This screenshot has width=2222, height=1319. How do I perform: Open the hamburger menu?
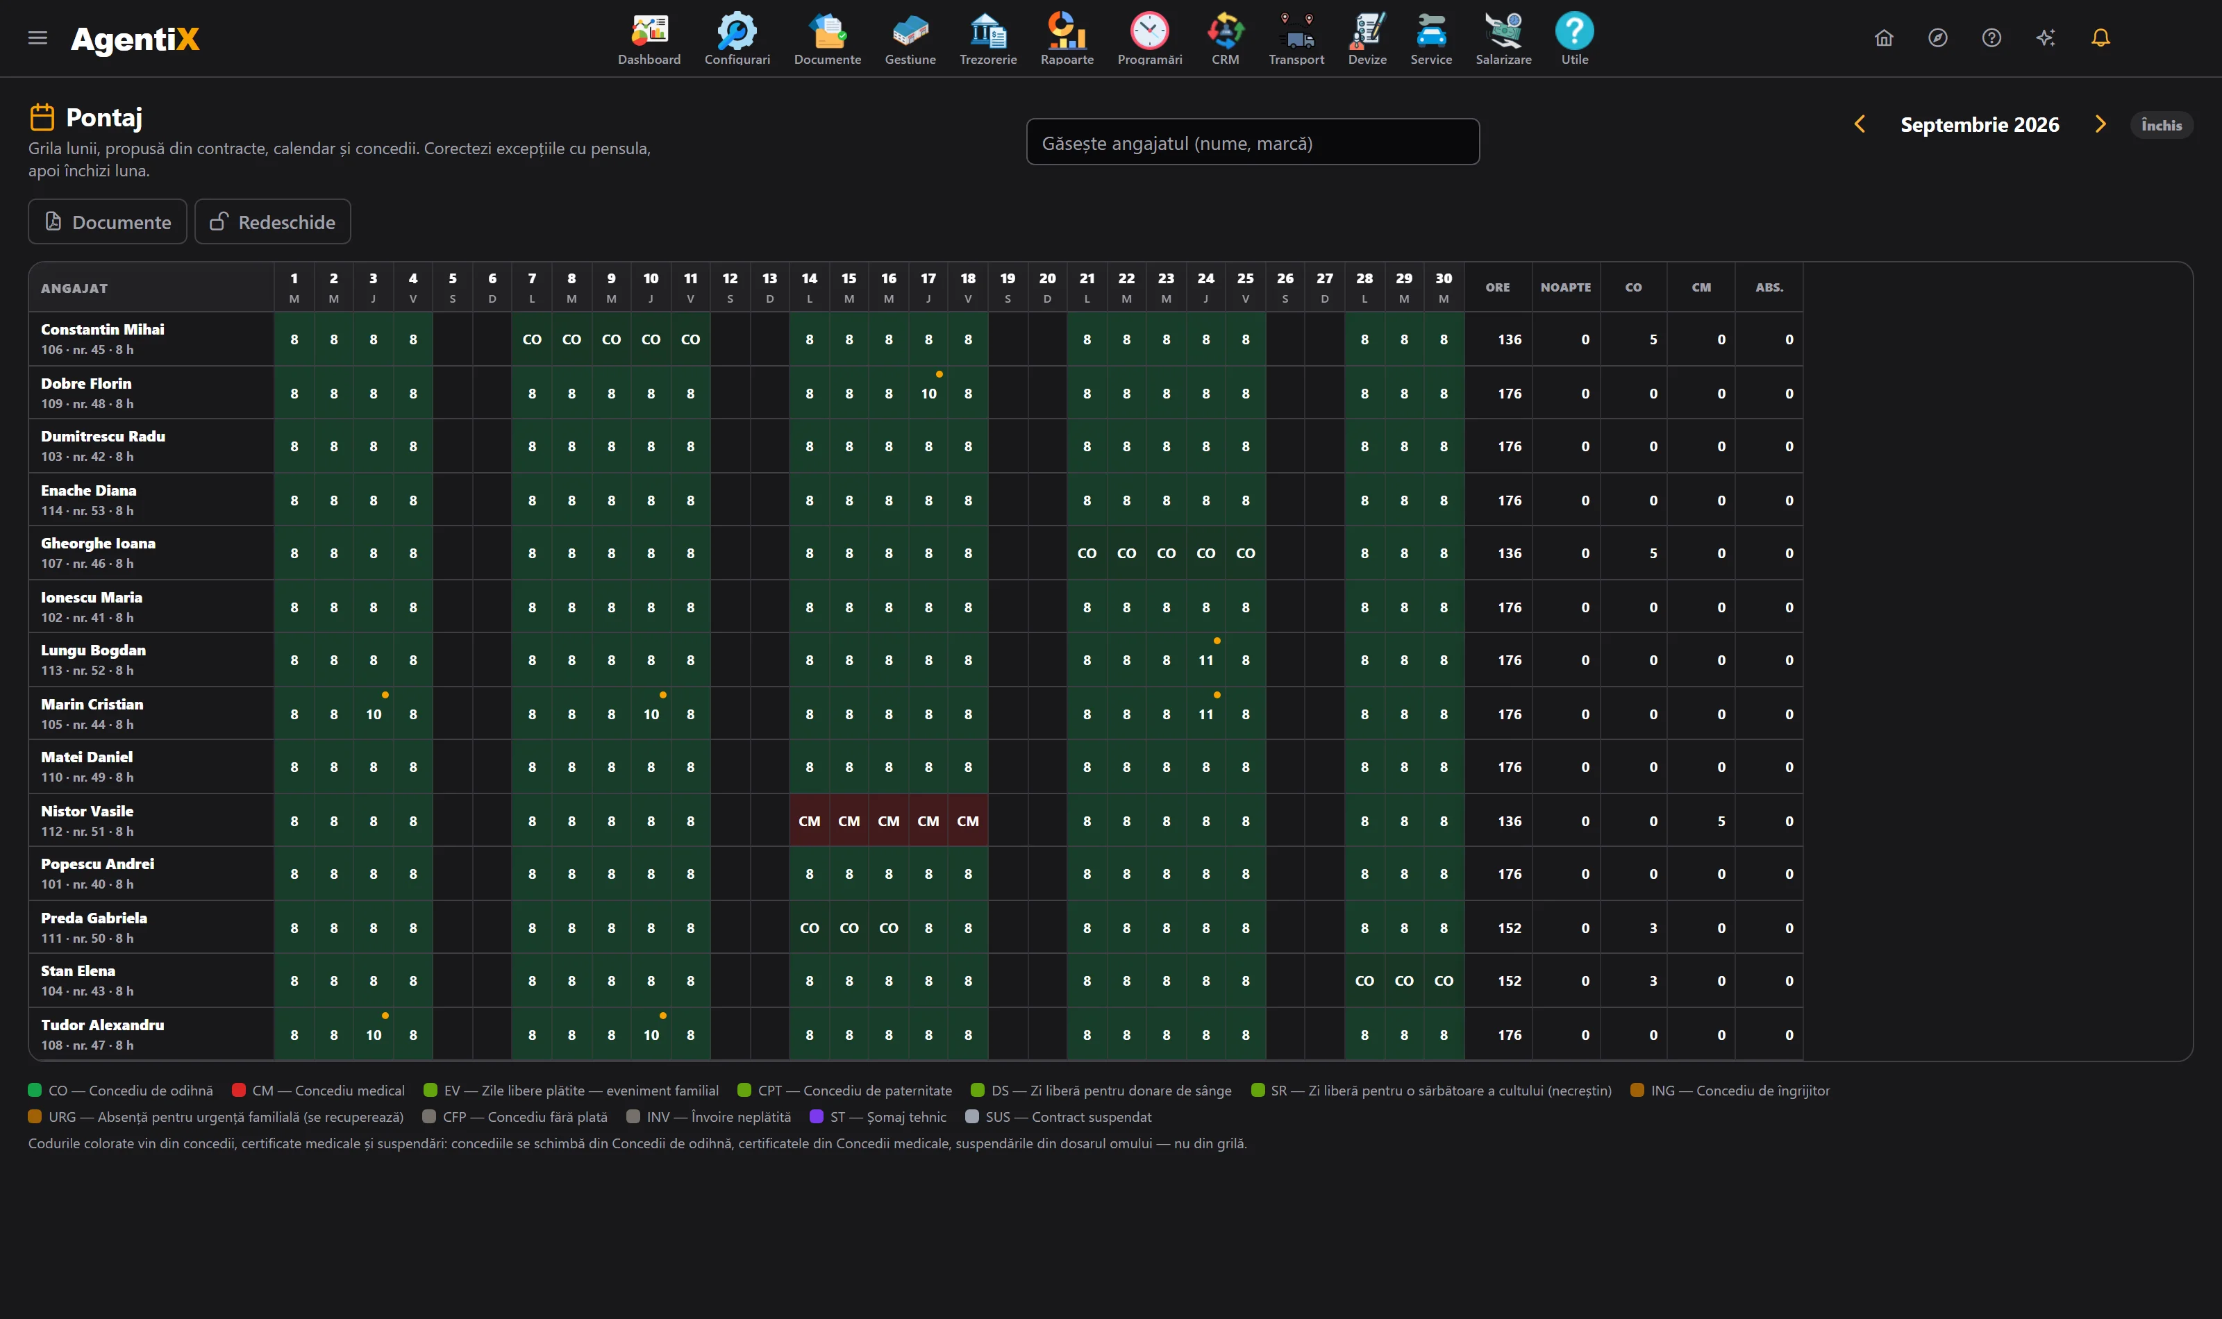point(37,37)
